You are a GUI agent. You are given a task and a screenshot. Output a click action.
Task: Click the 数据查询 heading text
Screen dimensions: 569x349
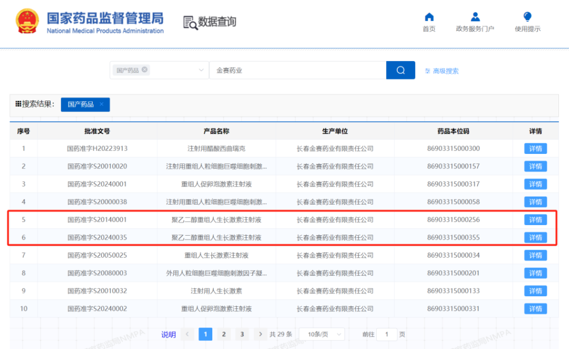point(217,22)
